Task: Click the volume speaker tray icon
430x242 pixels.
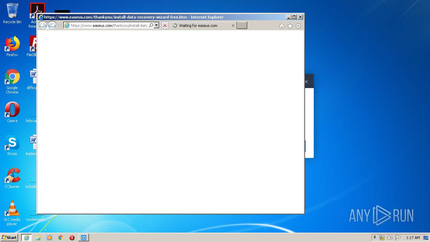Action: tap(390, 238)
